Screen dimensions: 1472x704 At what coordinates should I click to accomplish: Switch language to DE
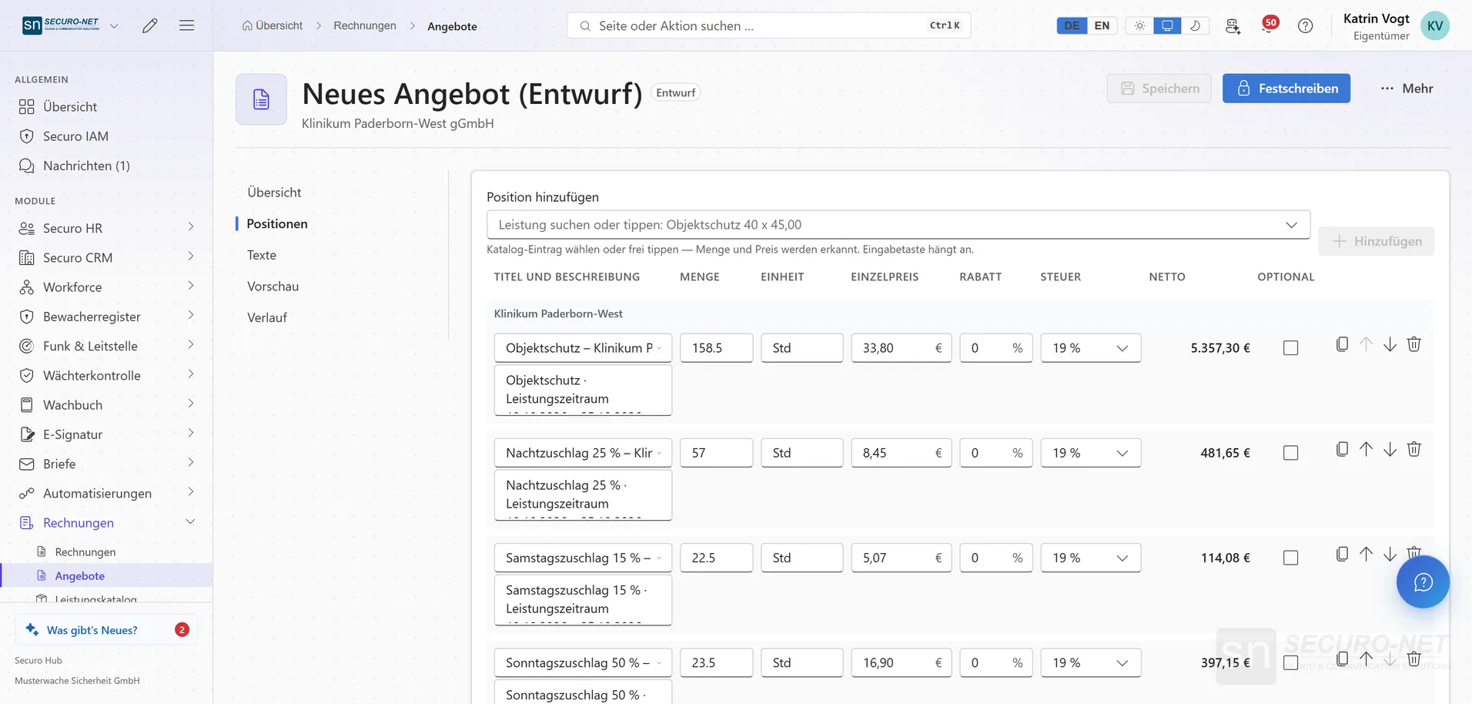click(1072, 25)
